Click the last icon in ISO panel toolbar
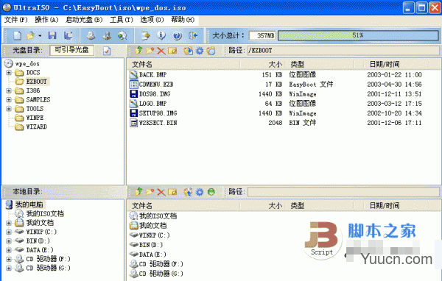The height and width of the screenshot is (281, 442). point(211,51)
